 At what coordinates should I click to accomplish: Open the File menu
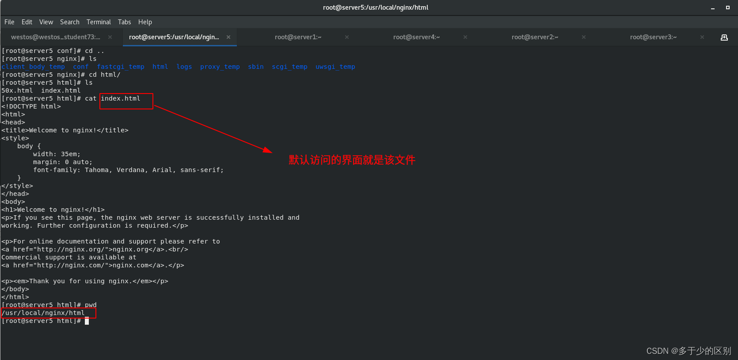(x=9, y=22)
